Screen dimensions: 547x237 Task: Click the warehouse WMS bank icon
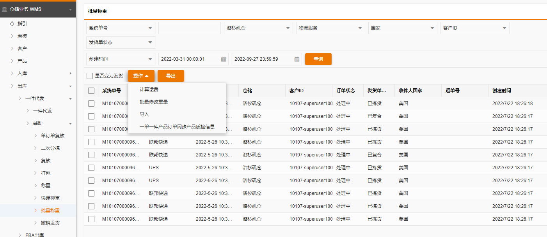(5, 9)
